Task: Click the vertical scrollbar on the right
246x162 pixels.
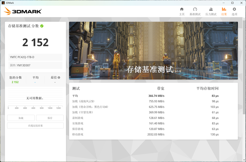Action: click(244, 67)
